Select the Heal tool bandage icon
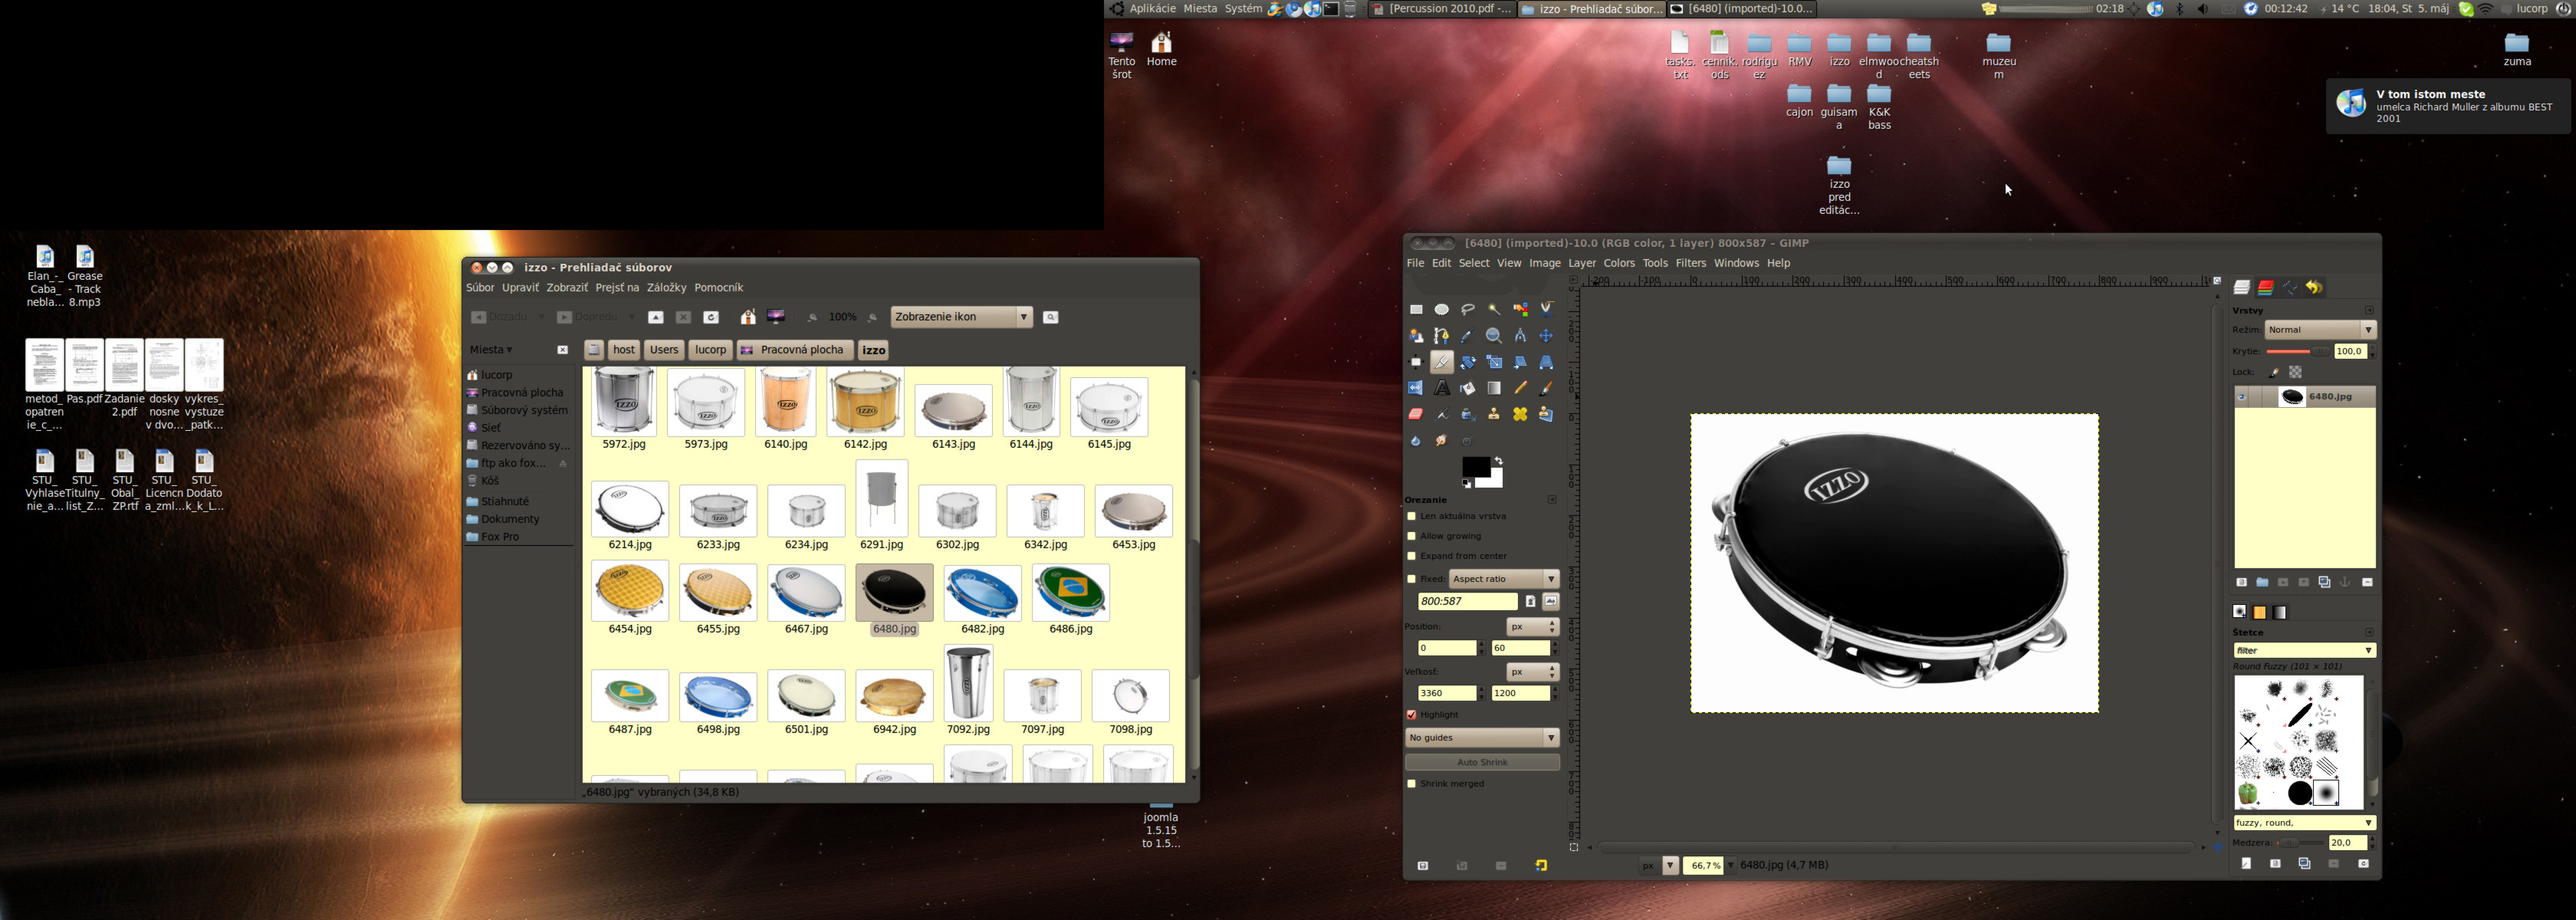This screenshot has width=2576, height=920. (1520, 414)
